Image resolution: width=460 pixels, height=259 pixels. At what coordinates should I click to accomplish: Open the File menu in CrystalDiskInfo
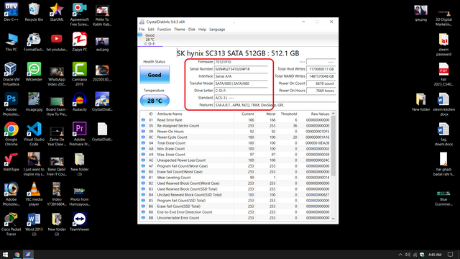[142, 29]
